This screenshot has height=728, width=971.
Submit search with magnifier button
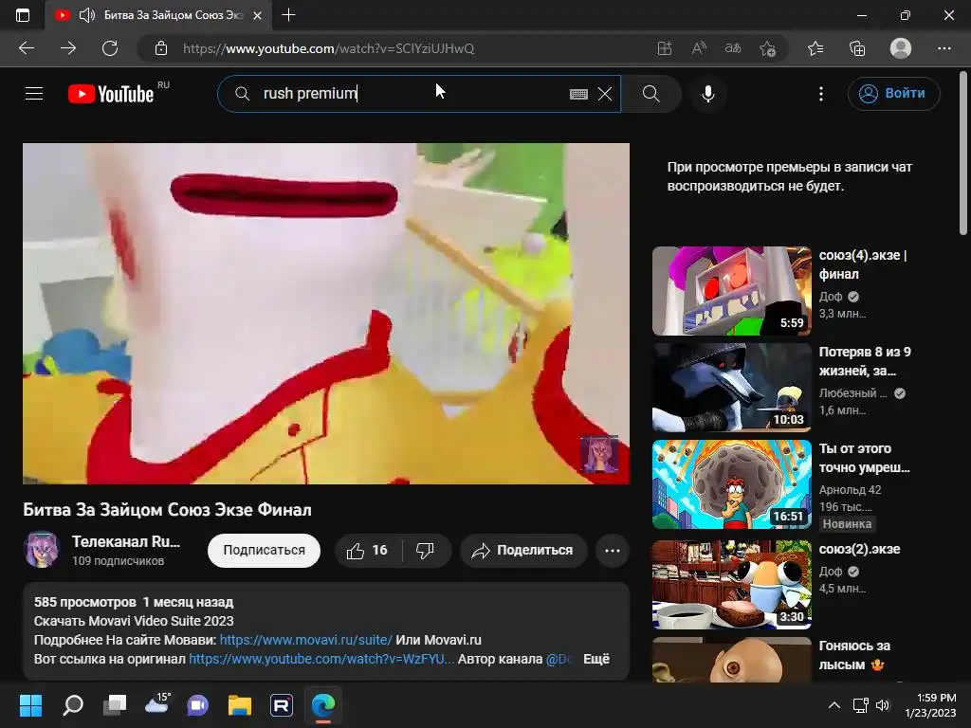tap(650, 94)
